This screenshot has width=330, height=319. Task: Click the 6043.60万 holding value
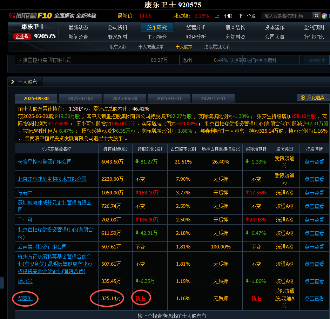(x=112, y=162)
